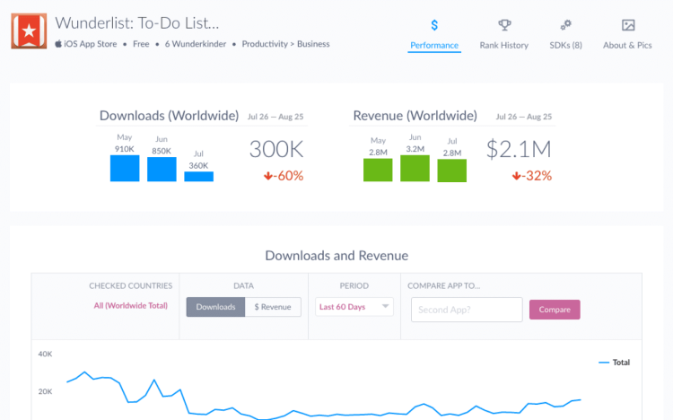Viewport: 673px width, 420px height.
Task: Click the red down arrow next to -32%
Action: [x=516, y=176]
